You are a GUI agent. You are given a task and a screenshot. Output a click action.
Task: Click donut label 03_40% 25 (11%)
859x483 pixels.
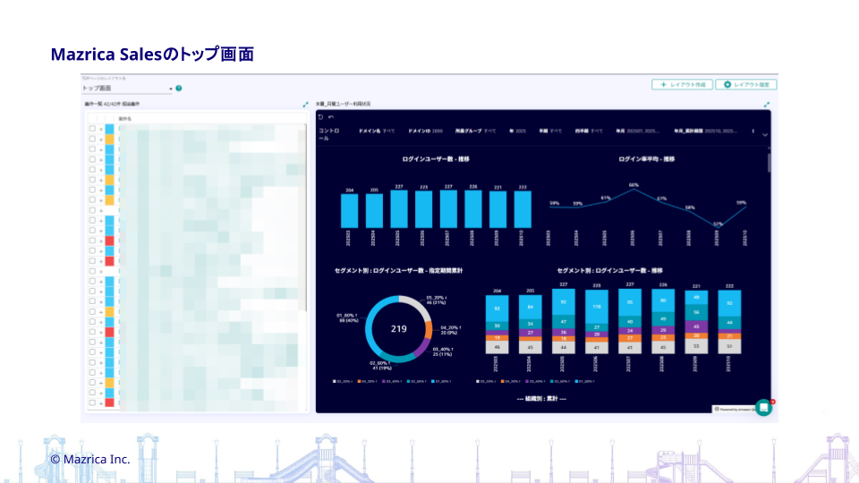443,352
